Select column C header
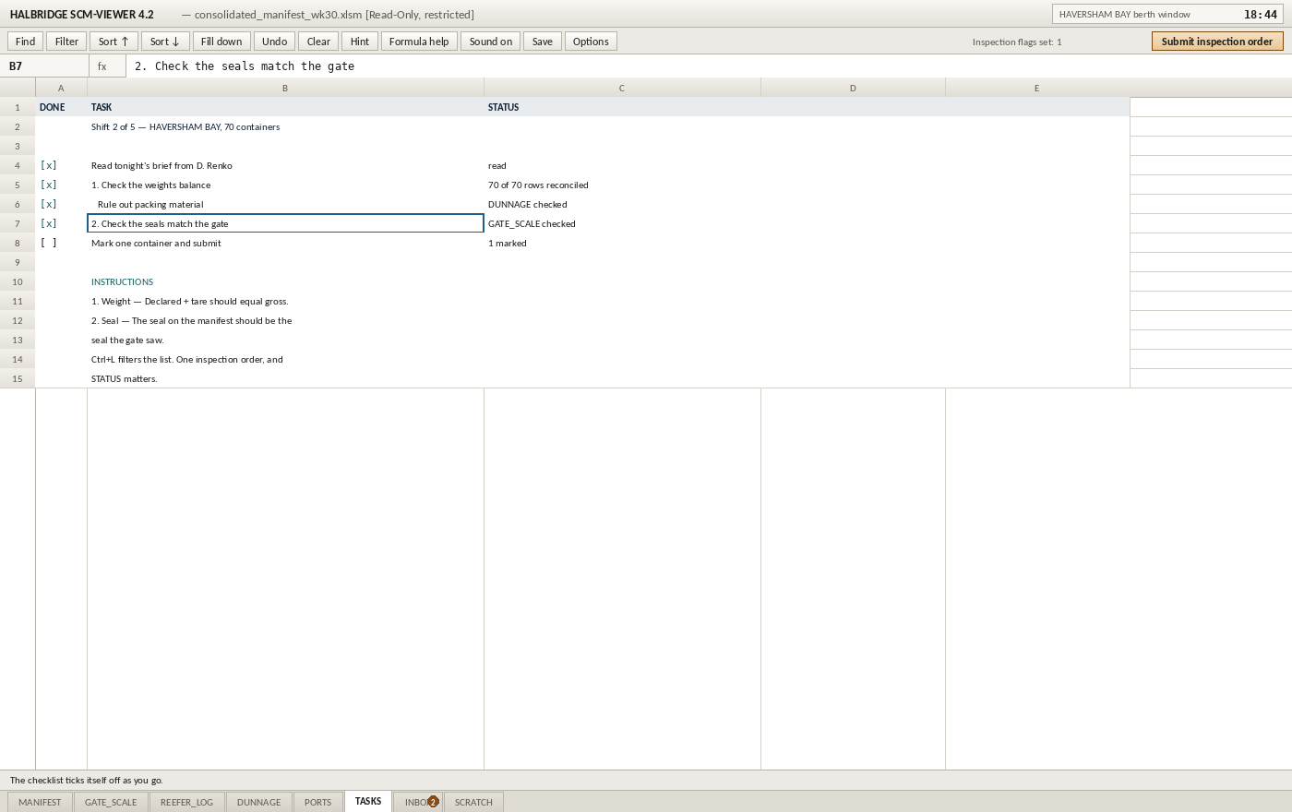Screen dimensions: 1292x812 click(622, 89)
